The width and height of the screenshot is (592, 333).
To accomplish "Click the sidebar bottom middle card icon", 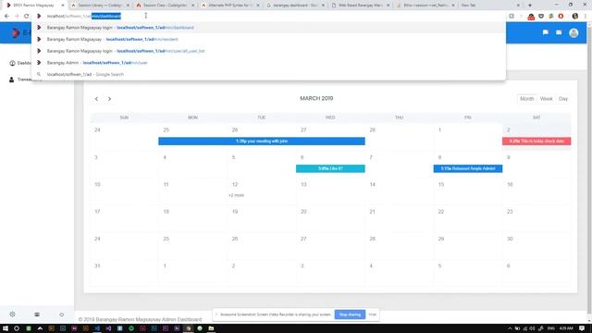I will 37,314.
